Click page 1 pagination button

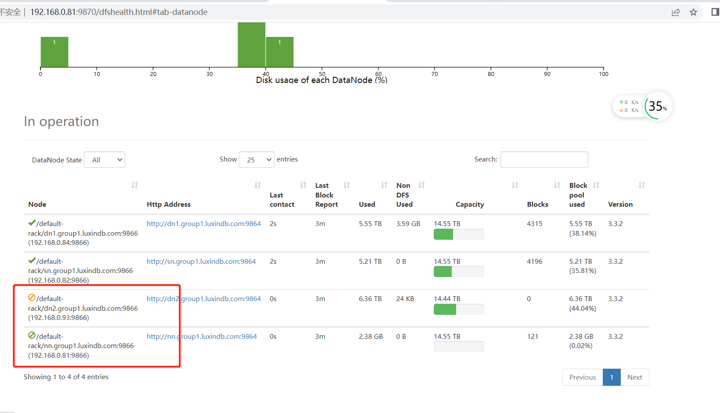pyautogui.click(x=612, y=377)
